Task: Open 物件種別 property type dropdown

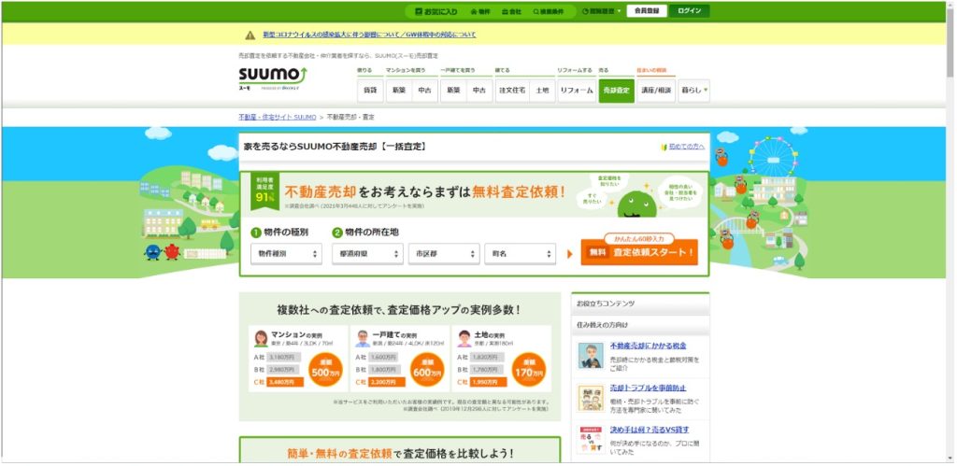Action: [x=286, y=253]
